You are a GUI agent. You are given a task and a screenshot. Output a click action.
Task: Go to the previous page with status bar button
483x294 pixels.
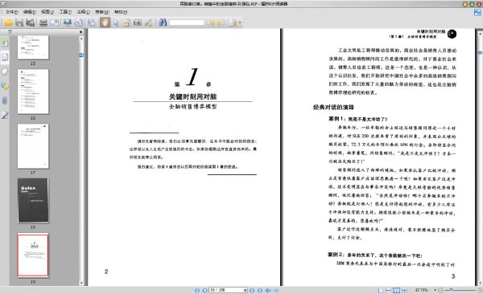pos(204,290)
